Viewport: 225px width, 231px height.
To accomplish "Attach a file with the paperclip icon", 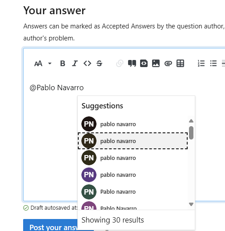I will point(168,64).
